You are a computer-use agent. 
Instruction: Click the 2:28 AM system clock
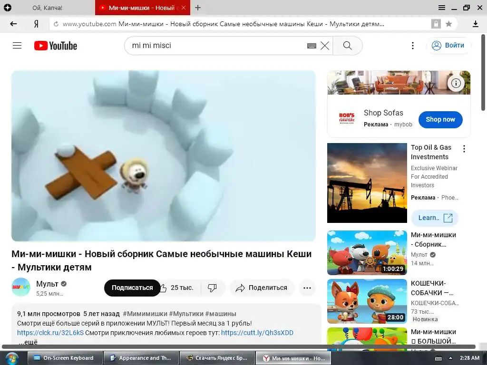[x=469, y=358]
